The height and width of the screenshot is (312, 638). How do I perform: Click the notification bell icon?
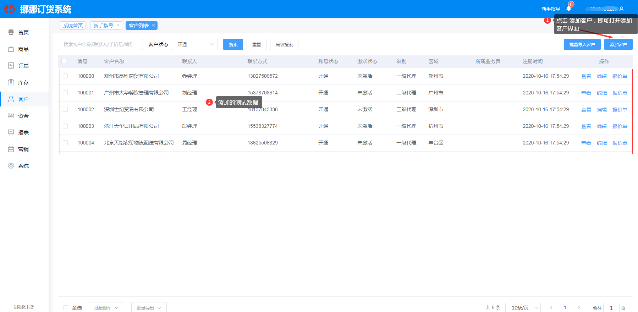568,9
